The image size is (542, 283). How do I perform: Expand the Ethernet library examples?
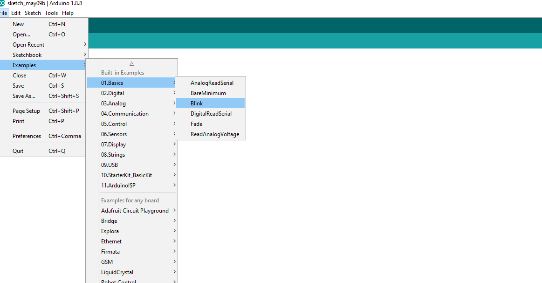[x=111, y=241]
